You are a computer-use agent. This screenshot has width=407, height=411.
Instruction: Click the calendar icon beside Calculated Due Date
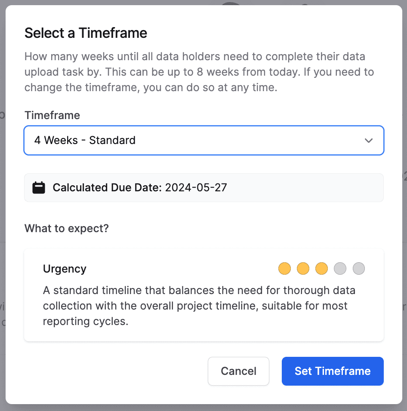tap(39, 187)
